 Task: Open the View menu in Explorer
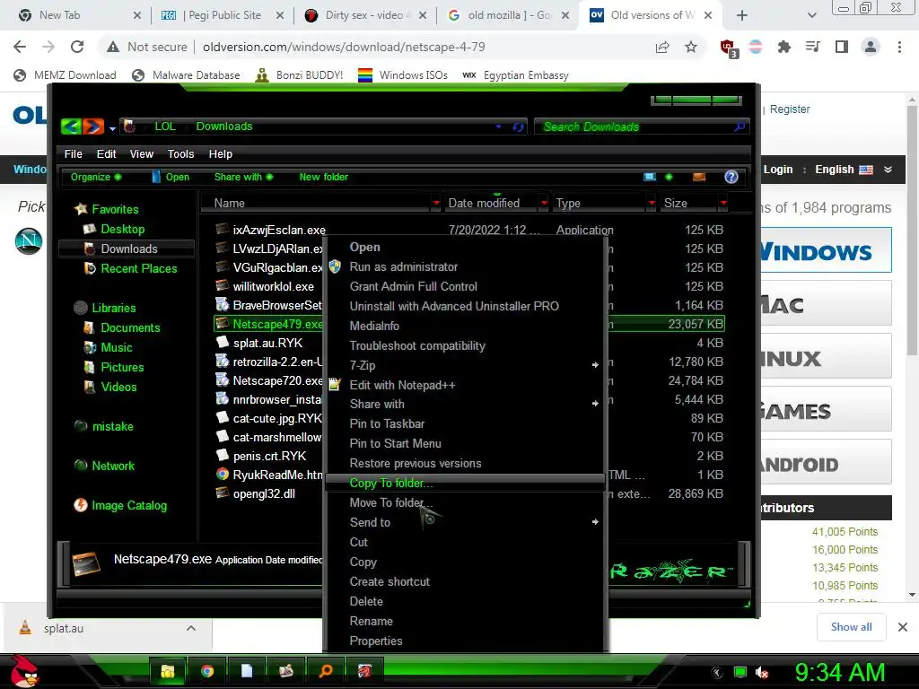pos(141,153)
